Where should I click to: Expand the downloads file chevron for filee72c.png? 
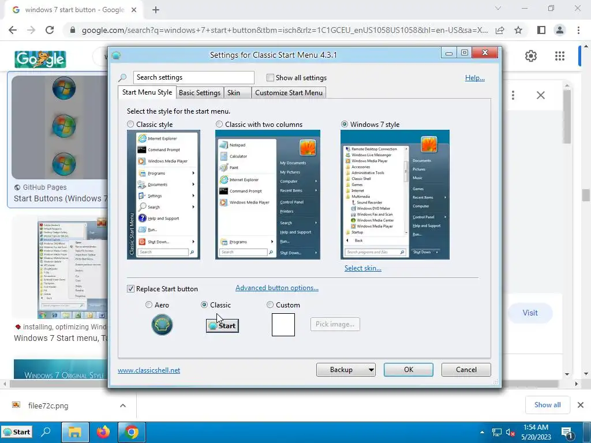(x=123, y=406)
